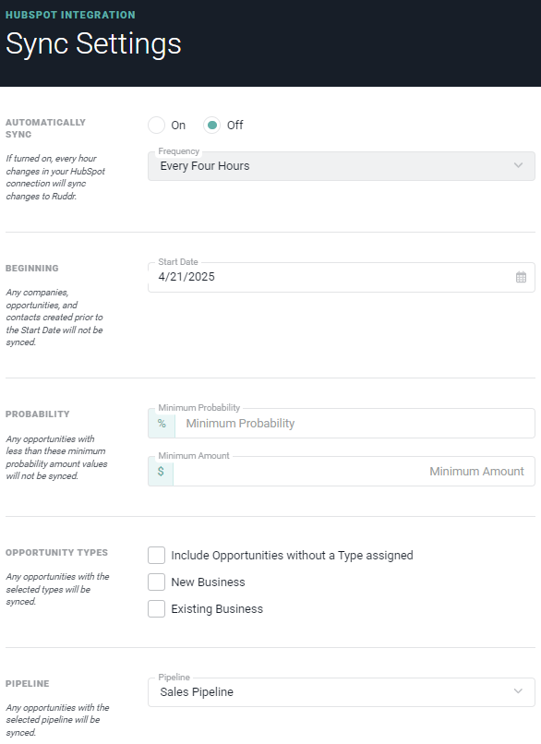Select the Off radio button for automatic sync
Screen dimensions: 541x744
pos(211,126)
